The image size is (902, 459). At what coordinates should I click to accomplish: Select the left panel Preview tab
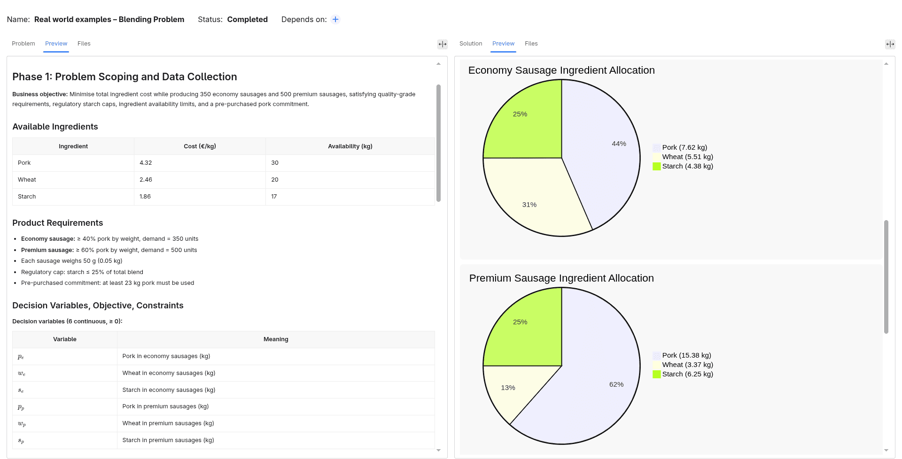56,44
